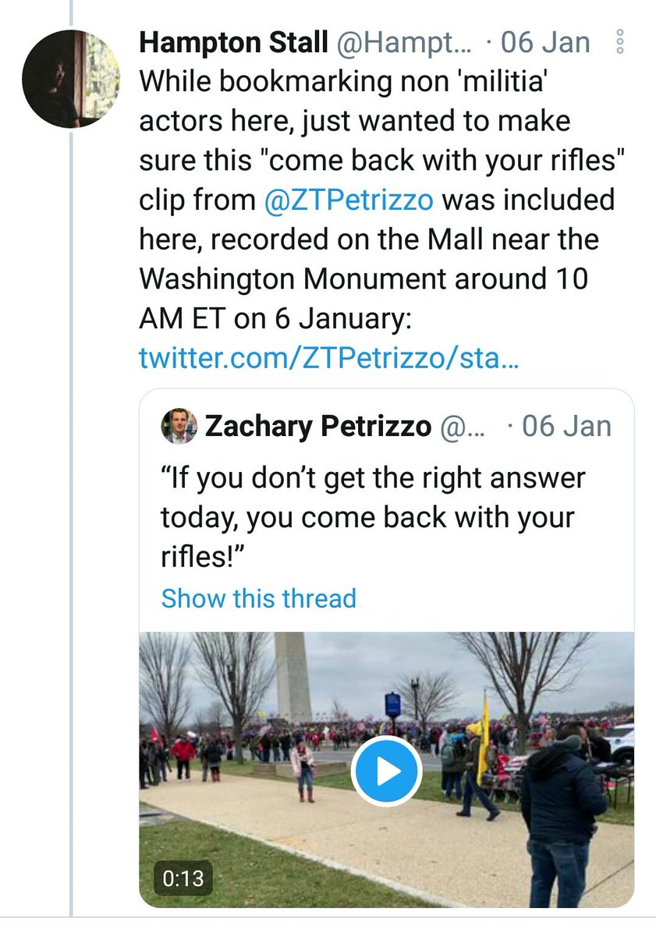The width and height of the screenshot is (656, 936).
Task: Click Show this thread
Action: [258, 598]
